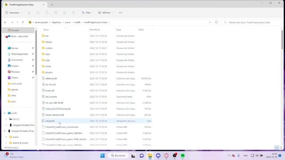Open the Afficher view dropdown
Screen dimensions: 285x160
pos(106,13)
